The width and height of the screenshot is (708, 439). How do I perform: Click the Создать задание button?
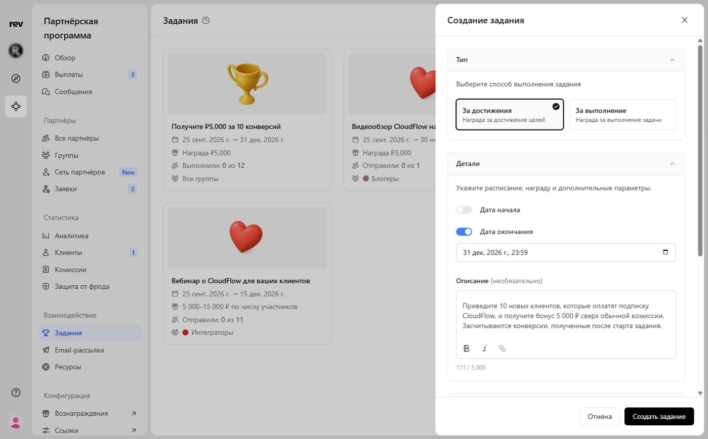(659, 416)
